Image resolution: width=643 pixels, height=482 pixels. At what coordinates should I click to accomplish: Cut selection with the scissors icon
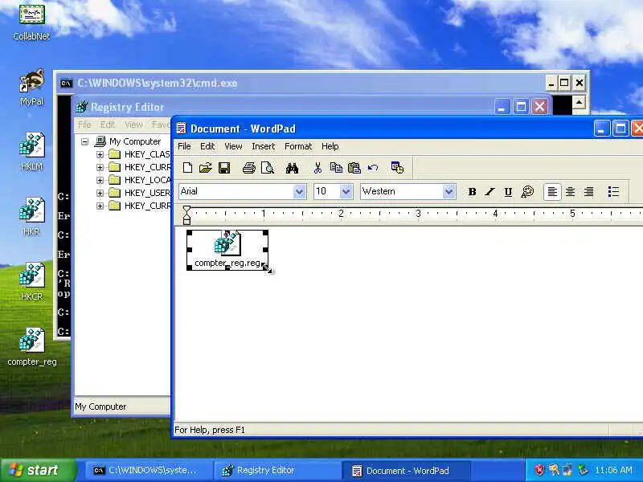(x=317, y=168)
